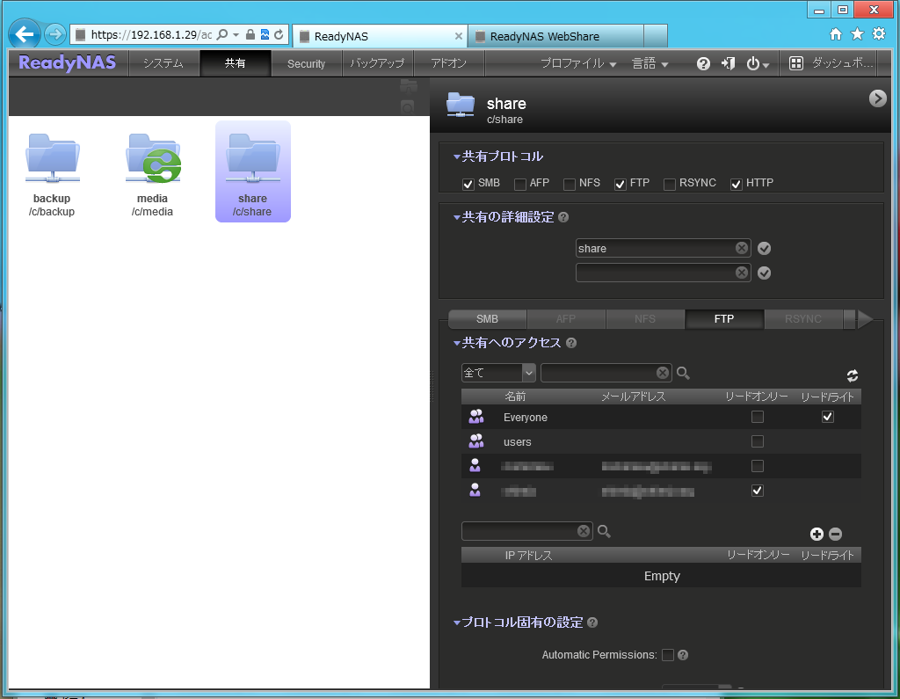Screen dimensions: 900x699
Task: Open the 全て filter dropdown
Action: point(528,373)
